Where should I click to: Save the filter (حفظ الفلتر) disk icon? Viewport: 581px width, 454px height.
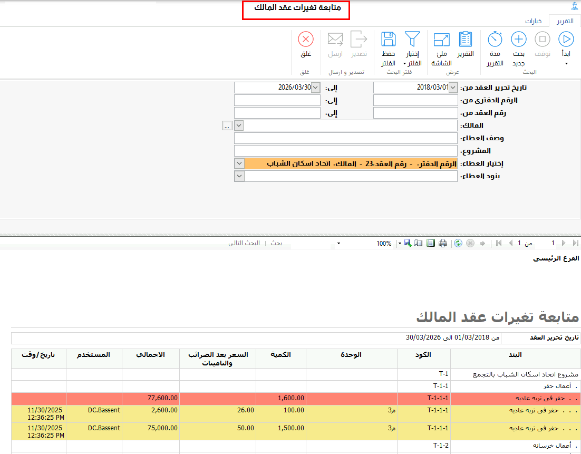tap(389, 40)
